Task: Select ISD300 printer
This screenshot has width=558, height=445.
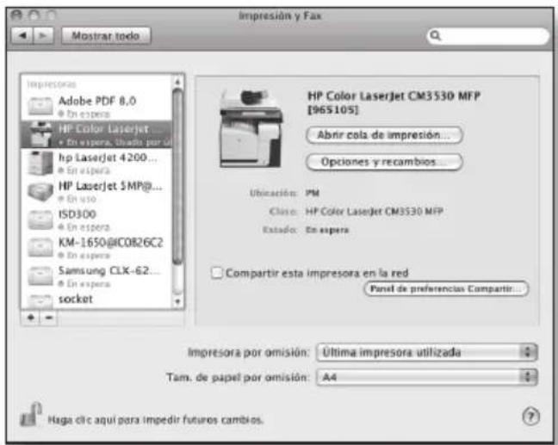Action: (x=96, y=219)
